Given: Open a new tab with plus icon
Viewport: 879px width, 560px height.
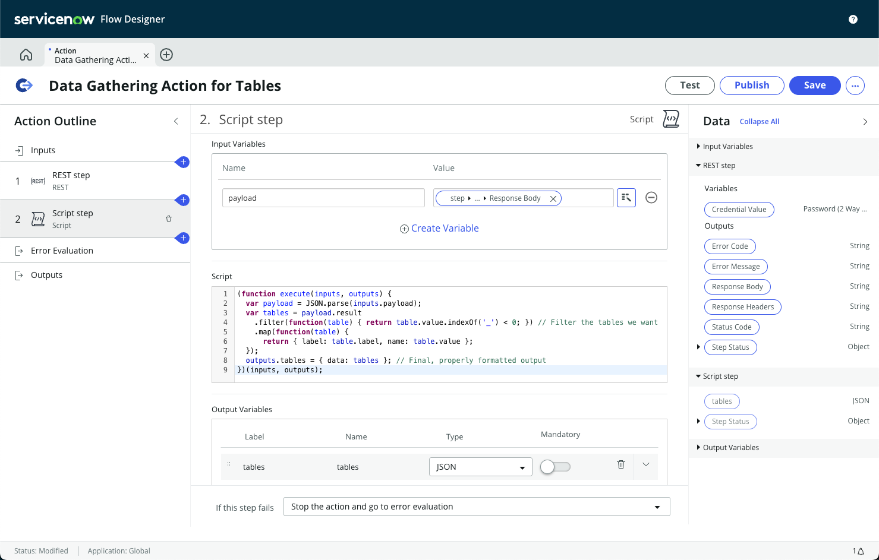Looking at the screenshot, I should [x=166, y=55].
